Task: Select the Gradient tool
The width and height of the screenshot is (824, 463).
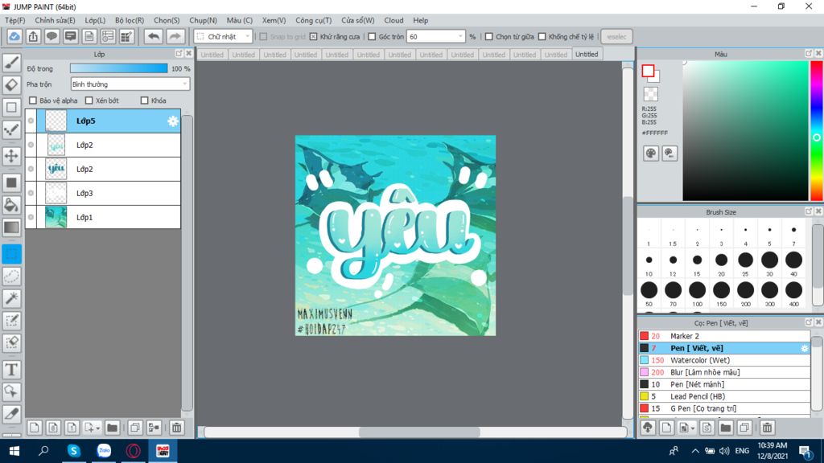Action: point(11,227)
